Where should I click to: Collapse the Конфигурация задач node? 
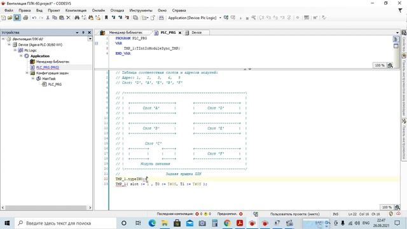pyautogui.click(x=27, y=73)
